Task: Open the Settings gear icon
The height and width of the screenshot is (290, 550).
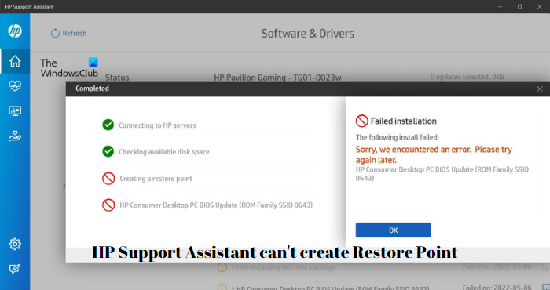Action: (x=15, y=244)
